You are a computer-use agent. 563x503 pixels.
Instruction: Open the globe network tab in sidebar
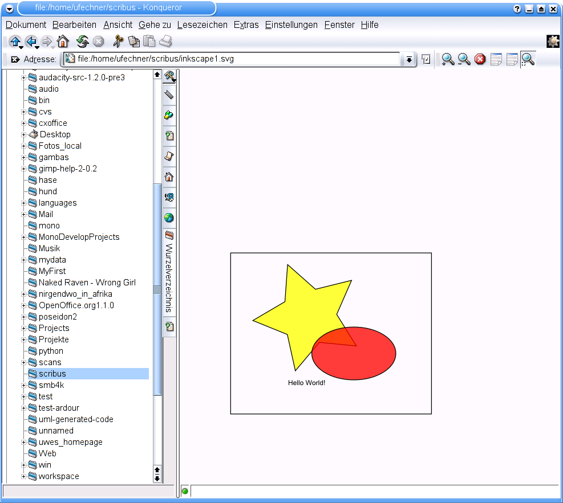[x=169, y=218]
